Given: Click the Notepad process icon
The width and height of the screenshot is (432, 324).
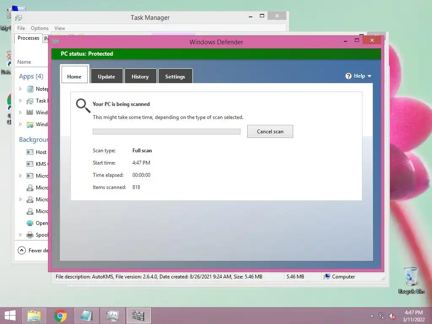Looking at the screenshot, I should 30,89.
